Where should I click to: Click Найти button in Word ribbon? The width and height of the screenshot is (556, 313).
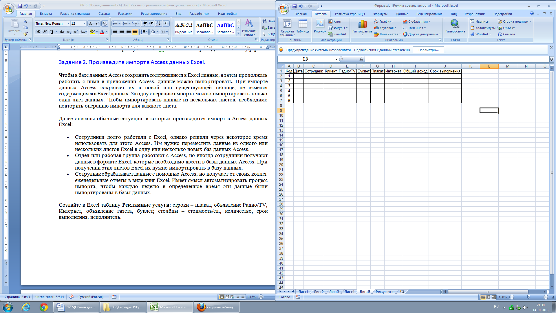[x=268, y=21]
